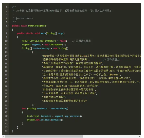
Task: Click the horizontal scrollbar thumb
Action: point(44,136)
